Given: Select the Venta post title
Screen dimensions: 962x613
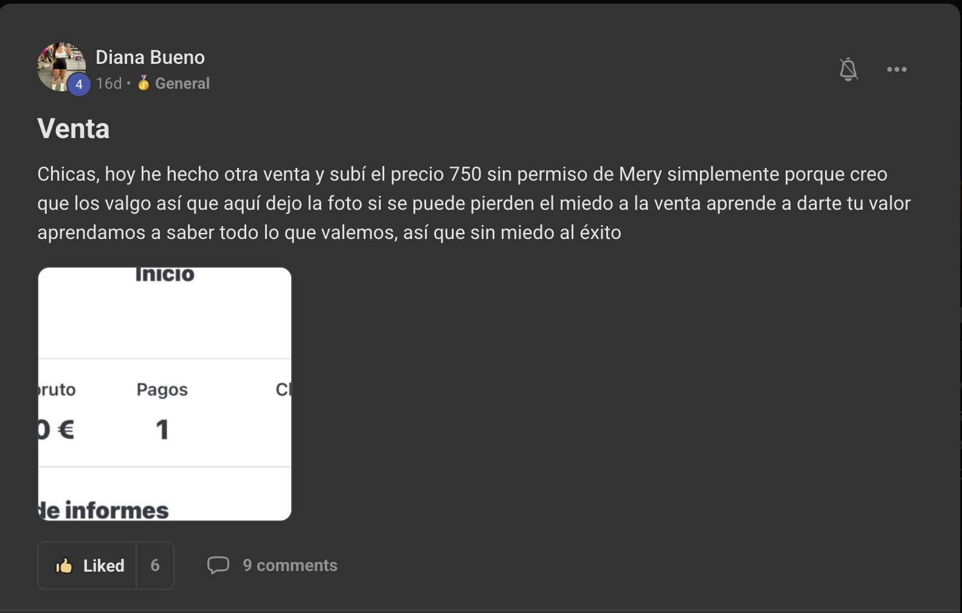Looking at the screenshot, I should [73, 128].
